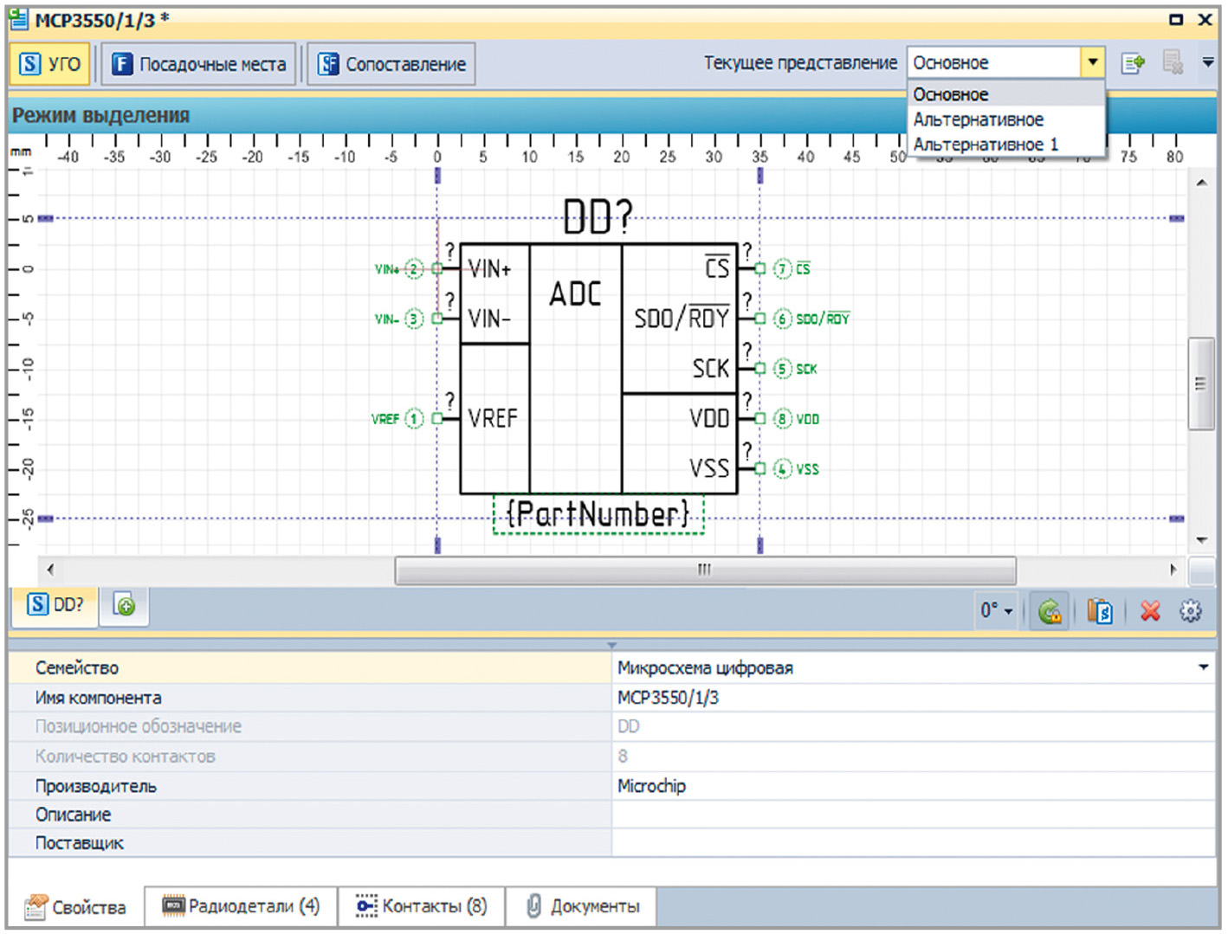
Task: Click the chip icon on Радиодетали tab
Action: click(173, 906)
